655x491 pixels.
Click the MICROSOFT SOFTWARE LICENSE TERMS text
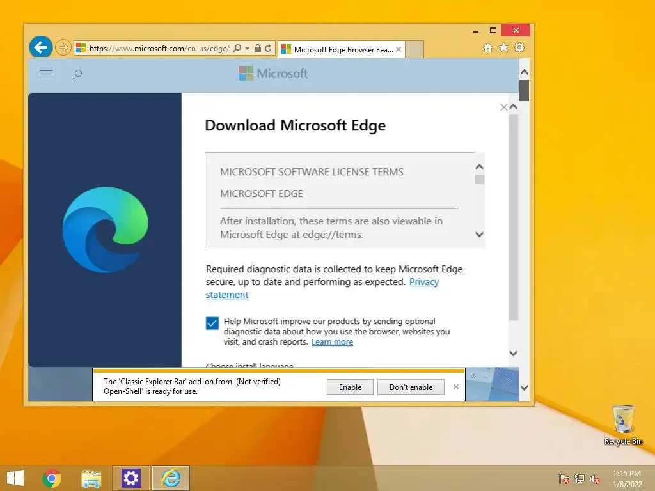[x=312, y=171]
